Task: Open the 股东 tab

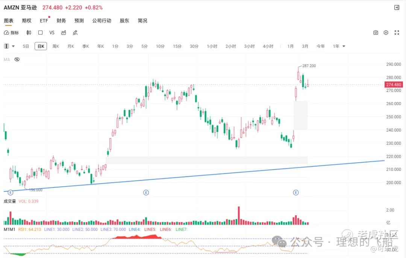Action: pos(124,21)
